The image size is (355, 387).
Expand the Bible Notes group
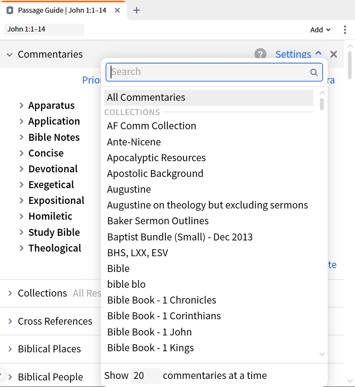point(22,137)
